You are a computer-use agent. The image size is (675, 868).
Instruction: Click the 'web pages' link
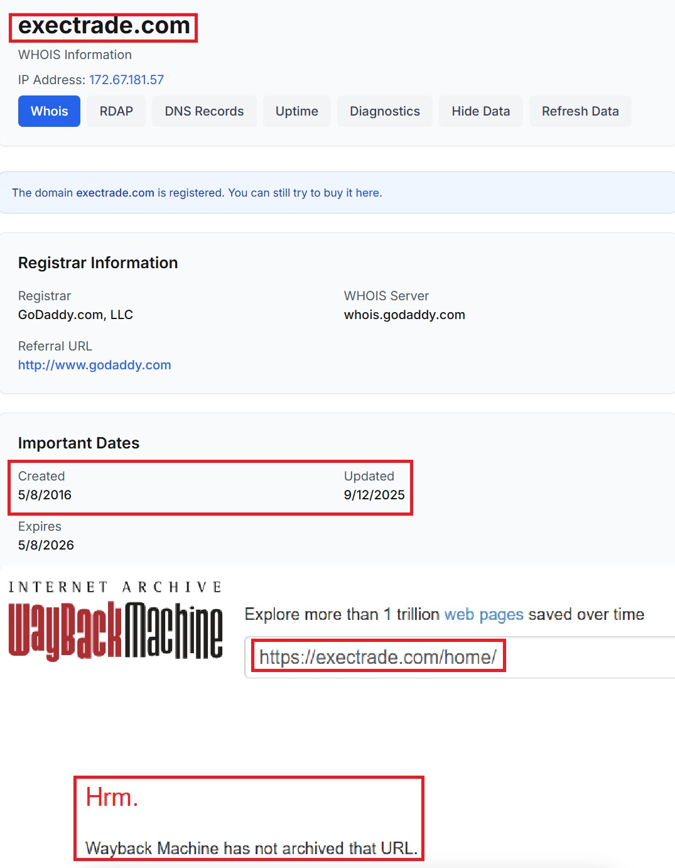pyautogui.click(x=483, y=614)
